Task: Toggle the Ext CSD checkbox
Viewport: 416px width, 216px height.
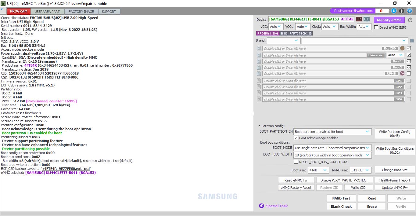Action: pyautogui.click(x=409, y=48)
